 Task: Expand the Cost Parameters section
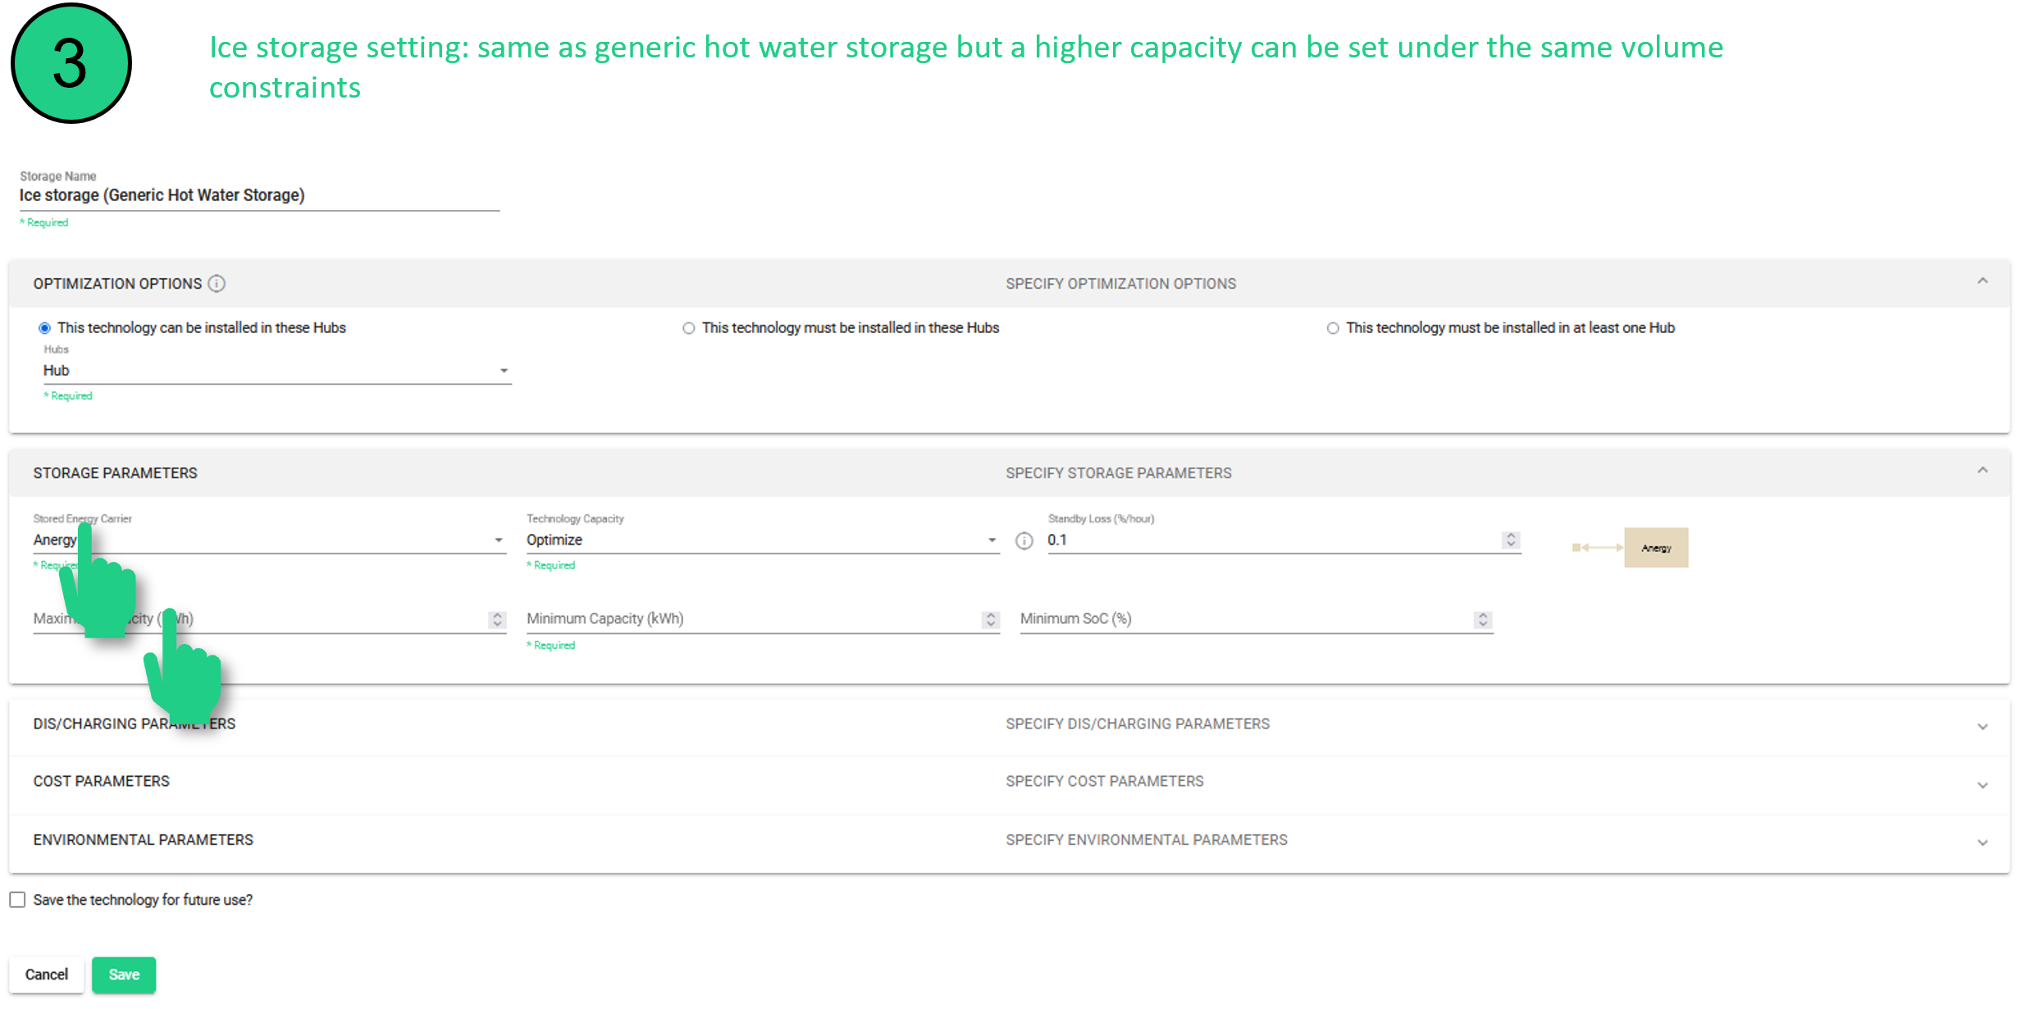coord(1982,784)
